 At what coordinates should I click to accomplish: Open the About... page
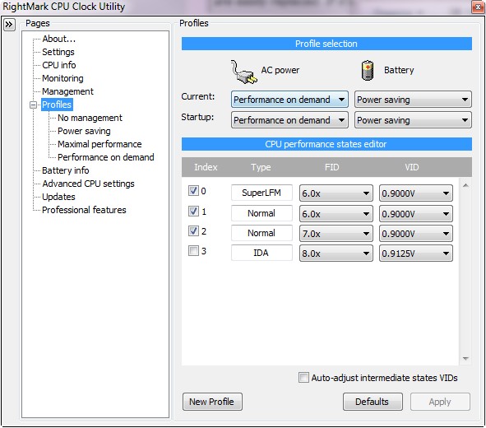pos(59,39)
